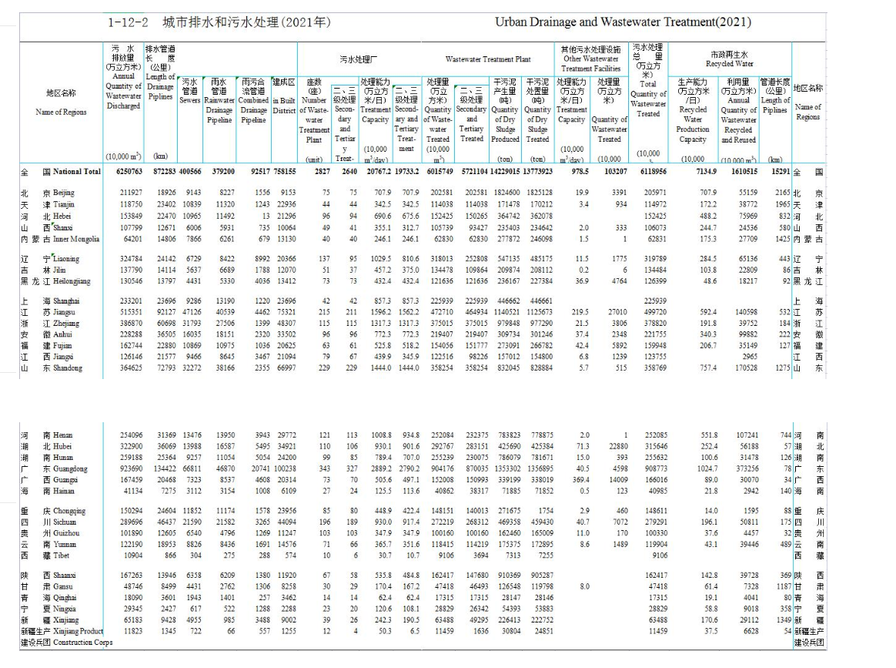Viewport: 896px width, 668px height.
Task: Select Jiangsu's drainage pipeline length 92127
Action: 160,312
